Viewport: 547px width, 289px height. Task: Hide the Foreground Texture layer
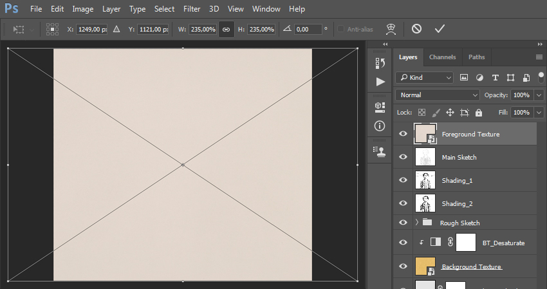pos(403,134)
